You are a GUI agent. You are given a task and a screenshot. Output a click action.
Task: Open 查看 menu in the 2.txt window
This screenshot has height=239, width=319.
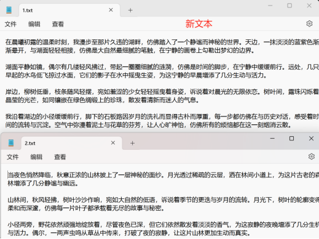tap(60, 157)
